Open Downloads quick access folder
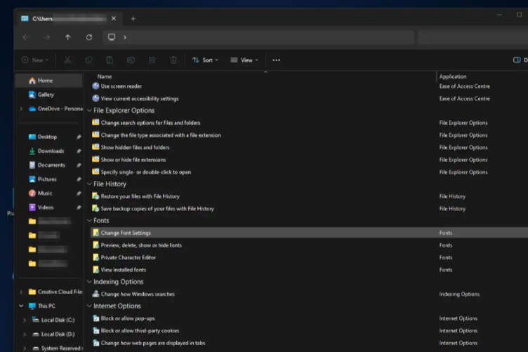This screenshot has width=528, height=352. 51,151
